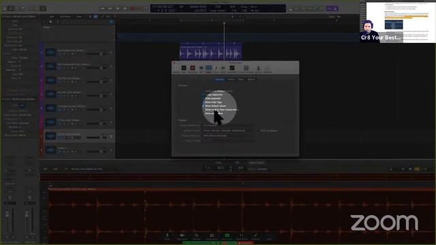Toggle the metronome button

[x=335, y=9]
